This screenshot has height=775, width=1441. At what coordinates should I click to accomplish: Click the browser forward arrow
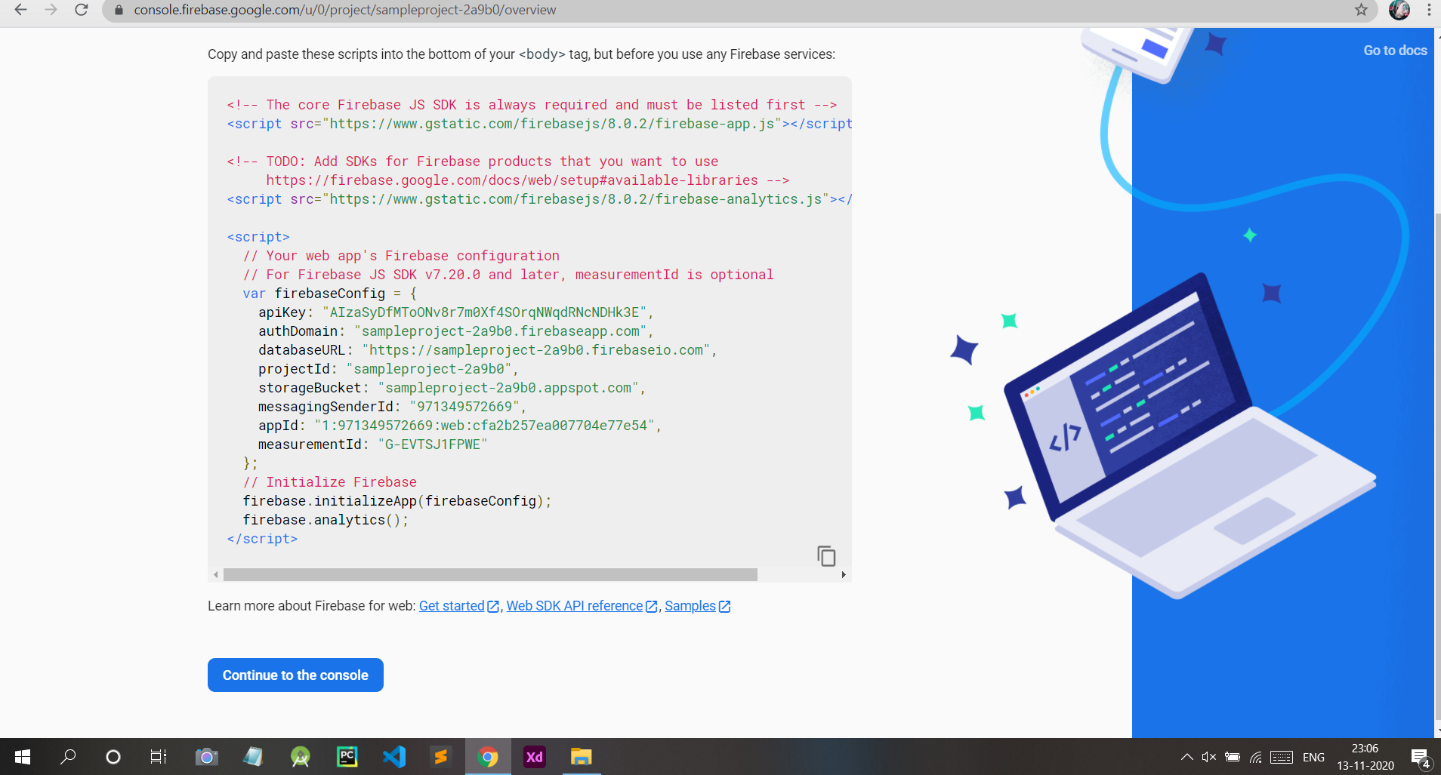(x=51, y=10)
